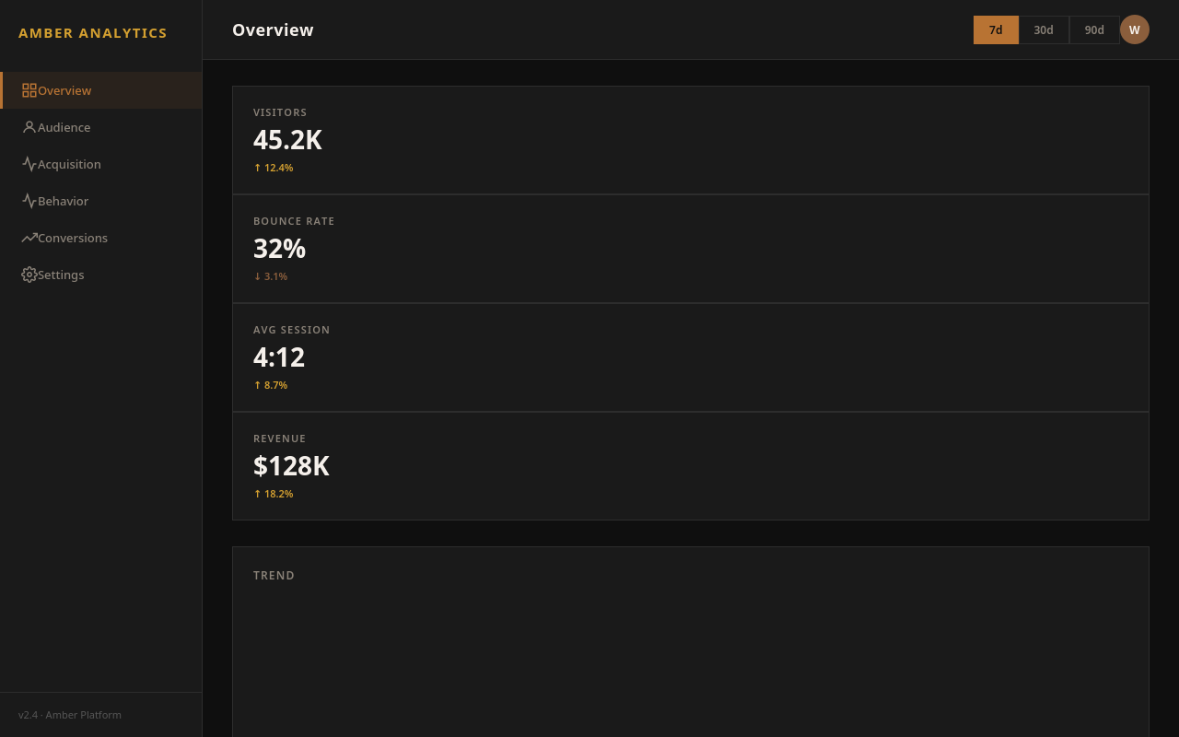Click the BOUNCE RATE 32% value

click(279, 248)
